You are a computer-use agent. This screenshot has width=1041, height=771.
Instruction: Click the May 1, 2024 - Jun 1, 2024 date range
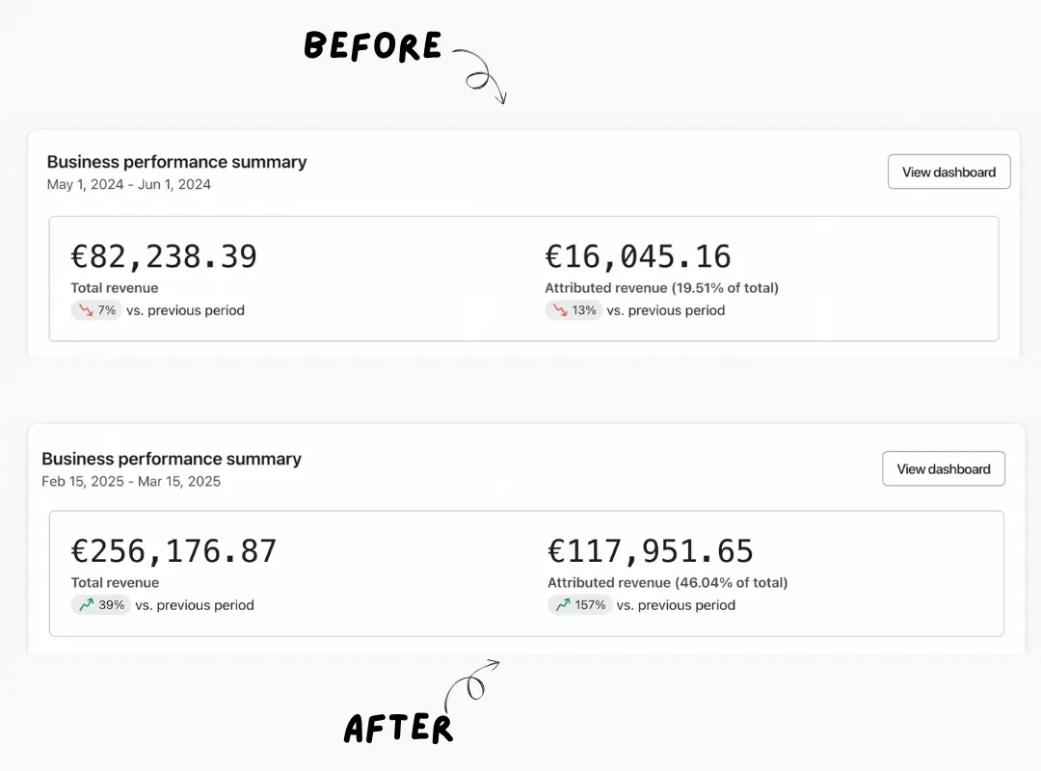pyautogui.click(x=129, y=185)
